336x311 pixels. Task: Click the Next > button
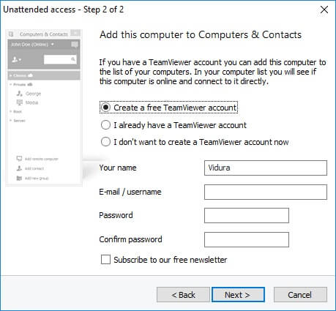(238, 295)
